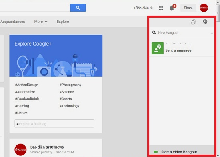Open the Sent a message conversation

(182, 48)
